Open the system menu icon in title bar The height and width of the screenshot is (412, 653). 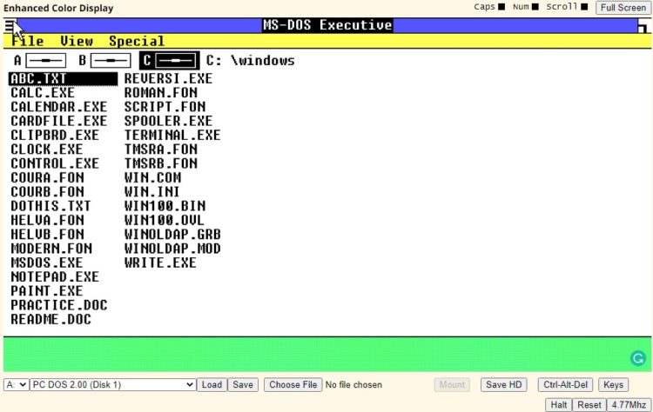pos(10,26)
